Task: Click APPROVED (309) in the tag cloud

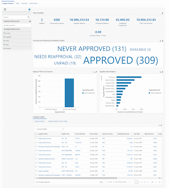Action: coord(121,60)
